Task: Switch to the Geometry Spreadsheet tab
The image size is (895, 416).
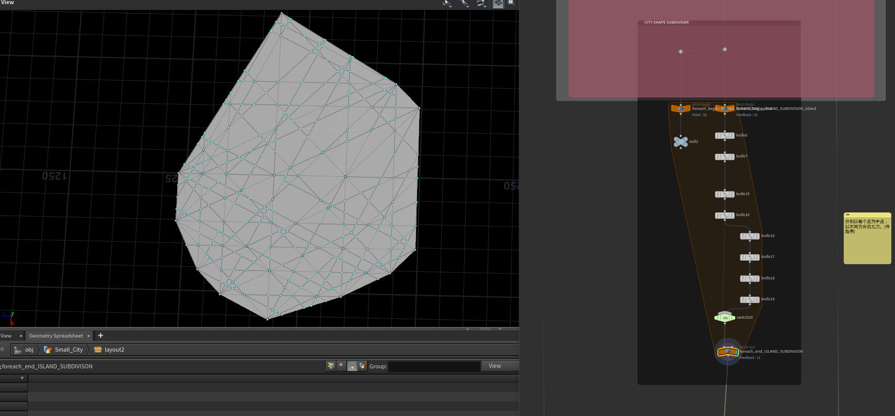Action: pos(56,336)
